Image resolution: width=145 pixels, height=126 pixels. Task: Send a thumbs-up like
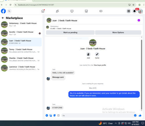140,115
